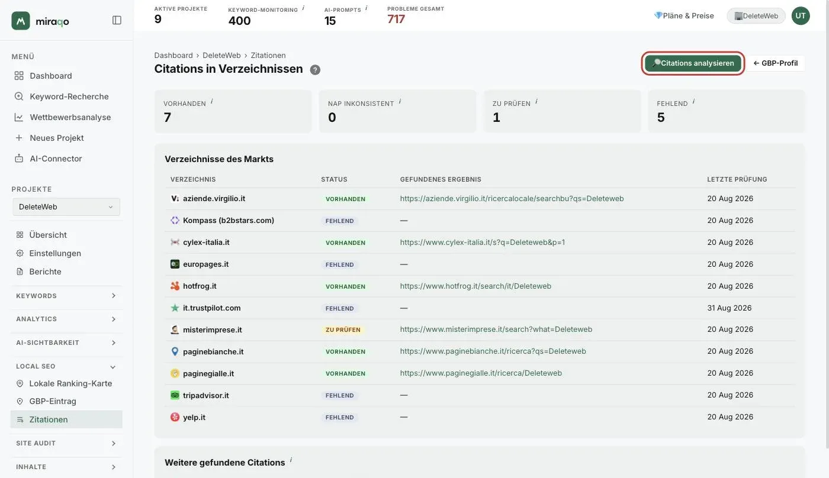Show info for AI-Prompts stat

366,8
